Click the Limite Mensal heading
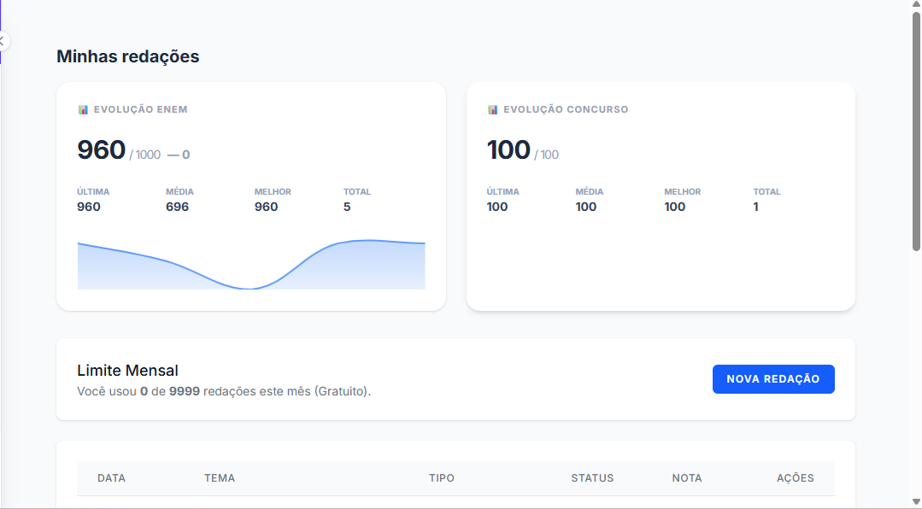Image resolution: width=922 pixels, height=509 pixels. point(127,371)
